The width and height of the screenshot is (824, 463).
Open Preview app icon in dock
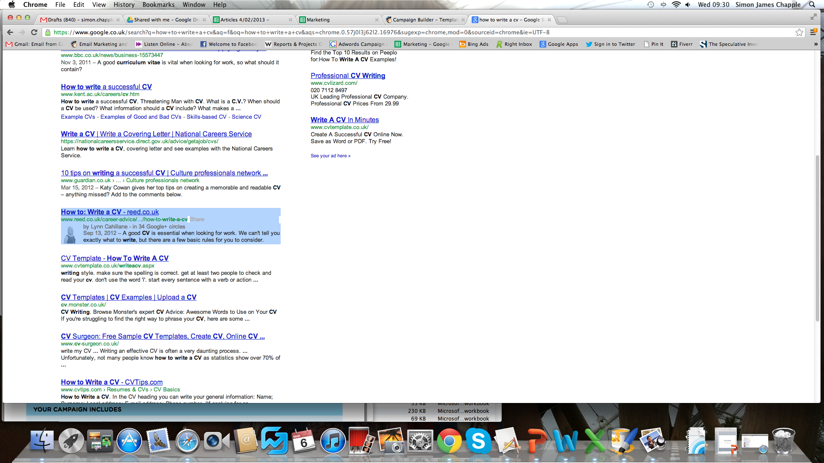click(x=652, y=441)
